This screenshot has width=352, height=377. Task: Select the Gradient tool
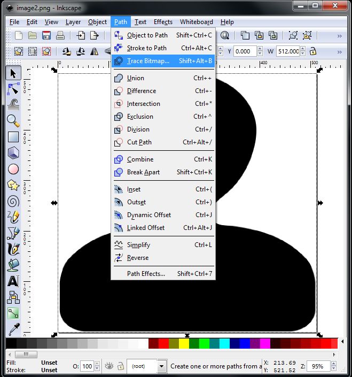(13, 313)
